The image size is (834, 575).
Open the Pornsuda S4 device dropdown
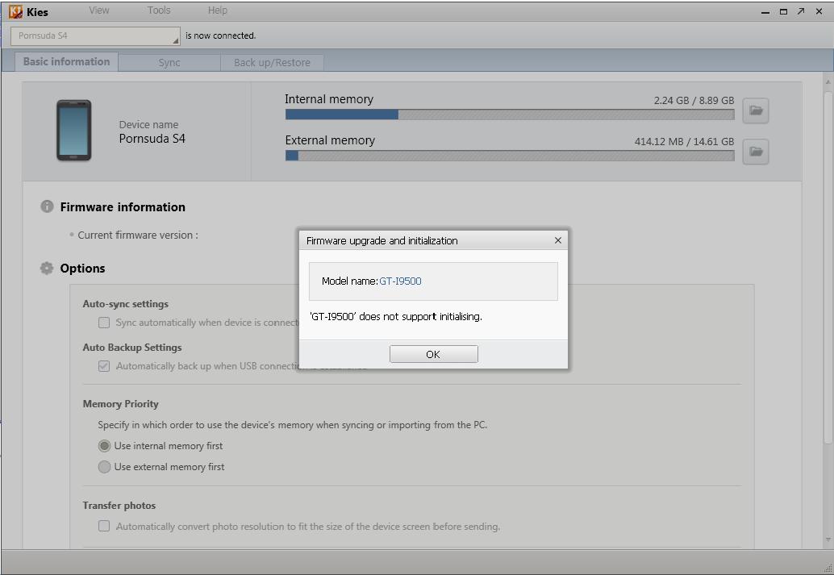[x=95, y=36]
